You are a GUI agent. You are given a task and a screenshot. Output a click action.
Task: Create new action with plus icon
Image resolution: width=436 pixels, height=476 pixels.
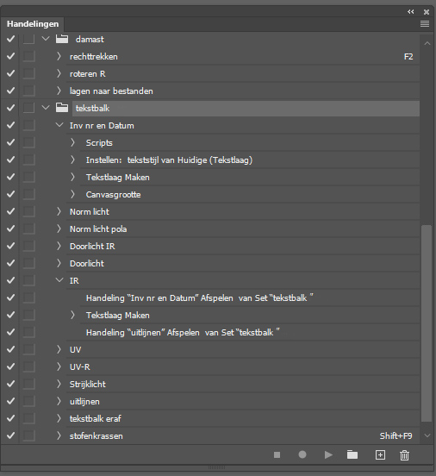380,454
